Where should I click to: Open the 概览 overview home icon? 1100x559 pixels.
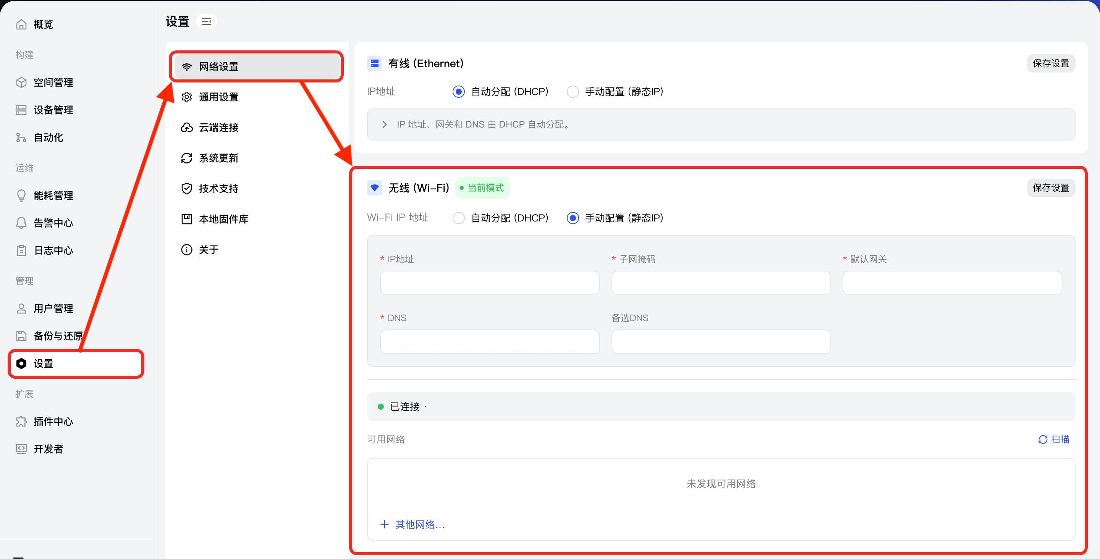21,24
